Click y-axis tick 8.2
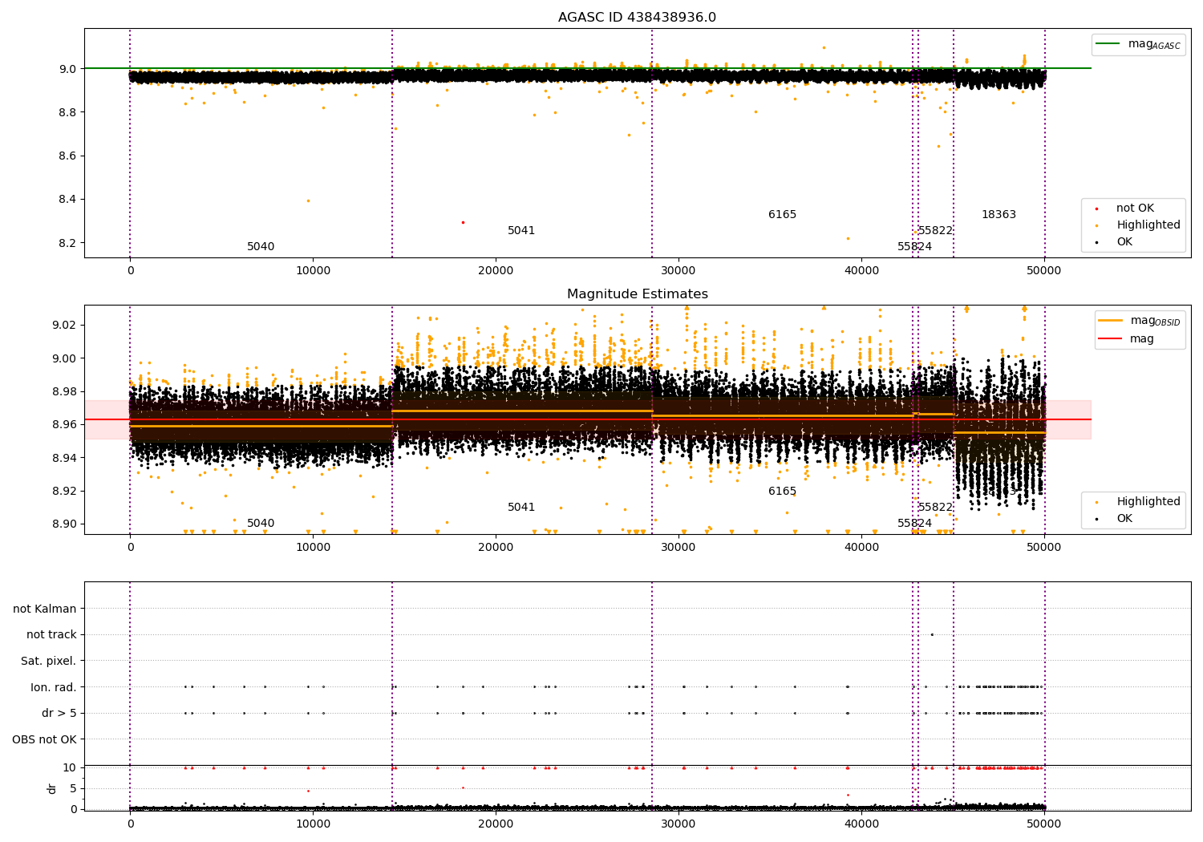The image size is (1203, 842). pos(68,243)
